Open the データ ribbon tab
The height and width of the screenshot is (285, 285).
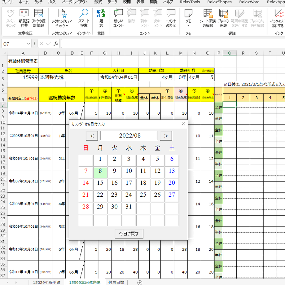112,2
